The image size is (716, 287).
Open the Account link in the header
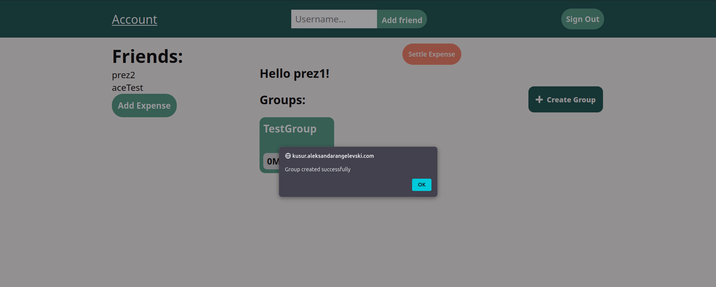(135, 19)
